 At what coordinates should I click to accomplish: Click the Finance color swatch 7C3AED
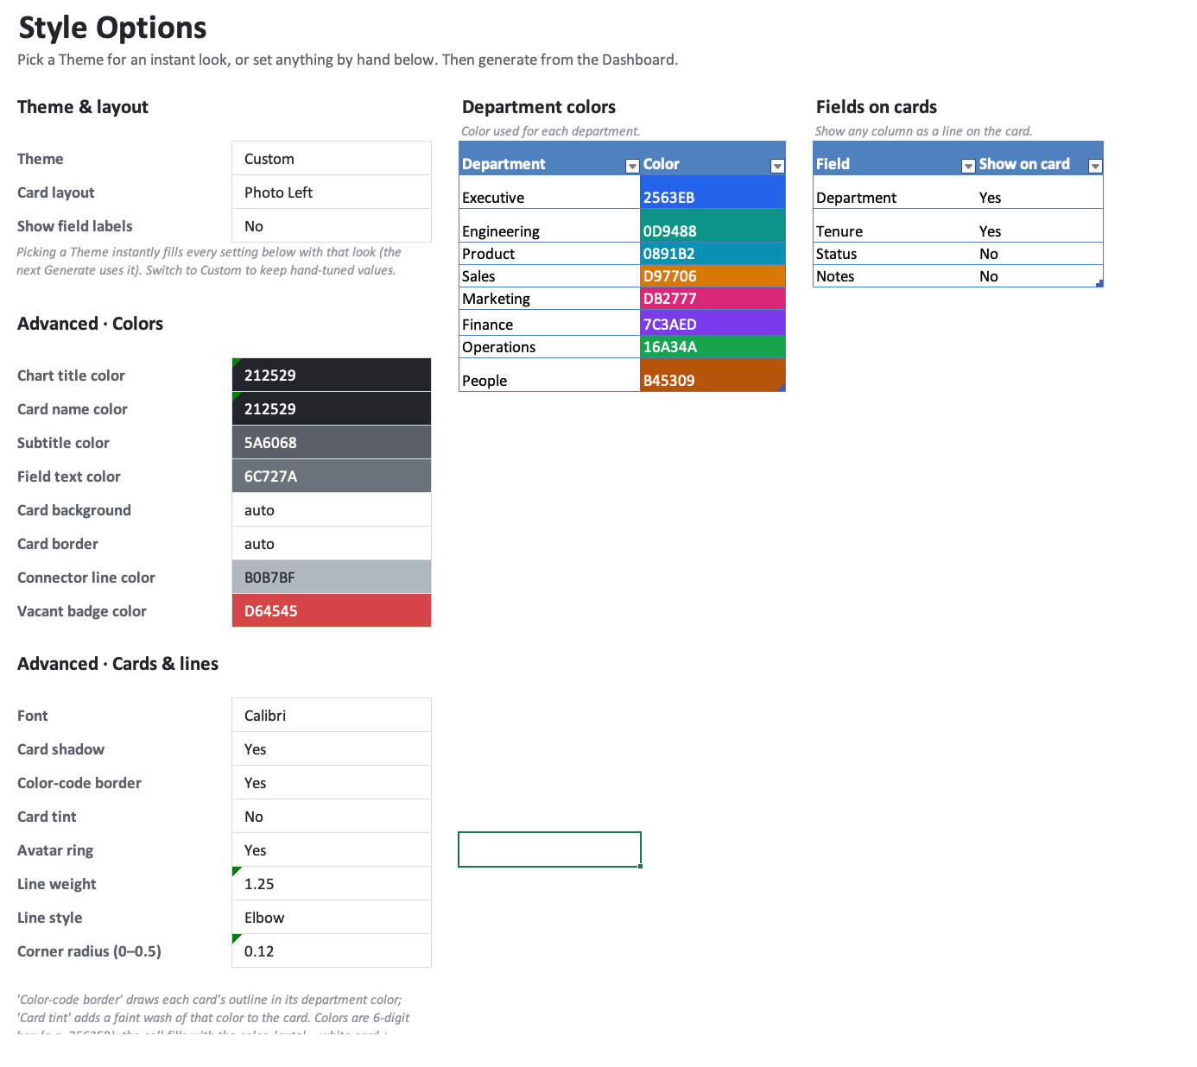[712, 323]
